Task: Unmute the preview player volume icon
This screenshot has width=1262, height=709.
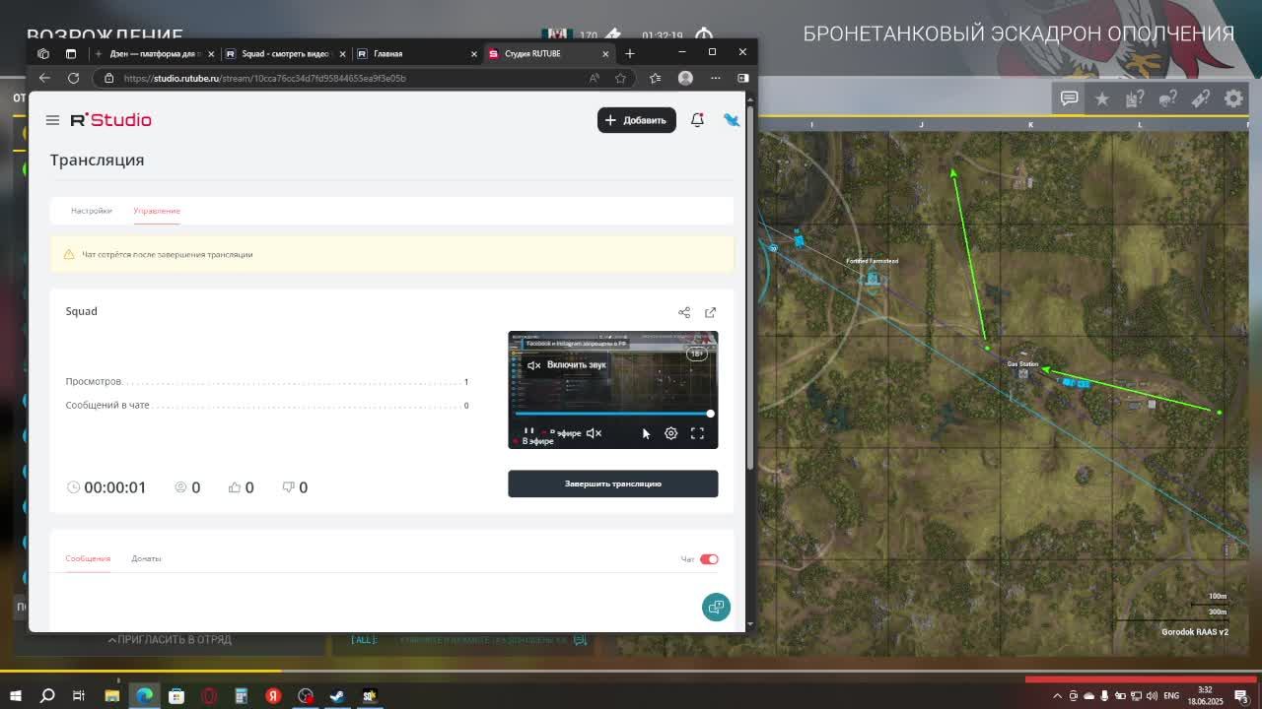Action: click(x=594, y=433)
